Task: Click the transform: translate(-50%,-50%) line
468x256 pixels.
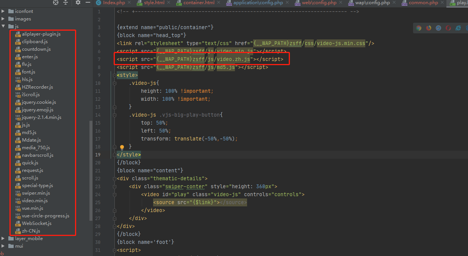Action: click(189, 139)
